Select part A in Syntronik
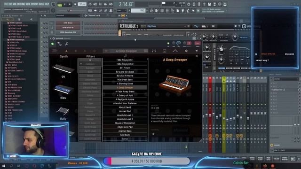This screenshot has height=169, width=301. click(x=66, y=51)
